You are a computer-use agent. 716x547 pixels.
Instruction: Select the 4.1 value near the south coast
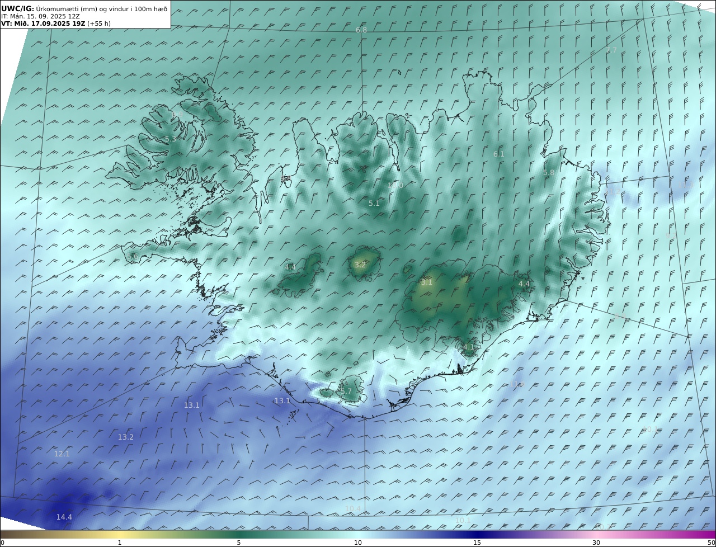[468, 347]
